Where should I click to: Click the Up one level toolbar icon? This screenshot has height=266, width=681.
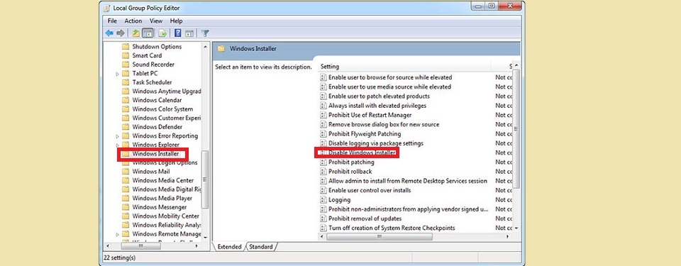tap(136, 33)
